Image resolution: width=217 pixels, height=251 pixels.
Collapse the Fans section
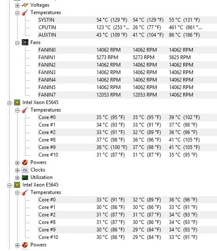point(17,43)
